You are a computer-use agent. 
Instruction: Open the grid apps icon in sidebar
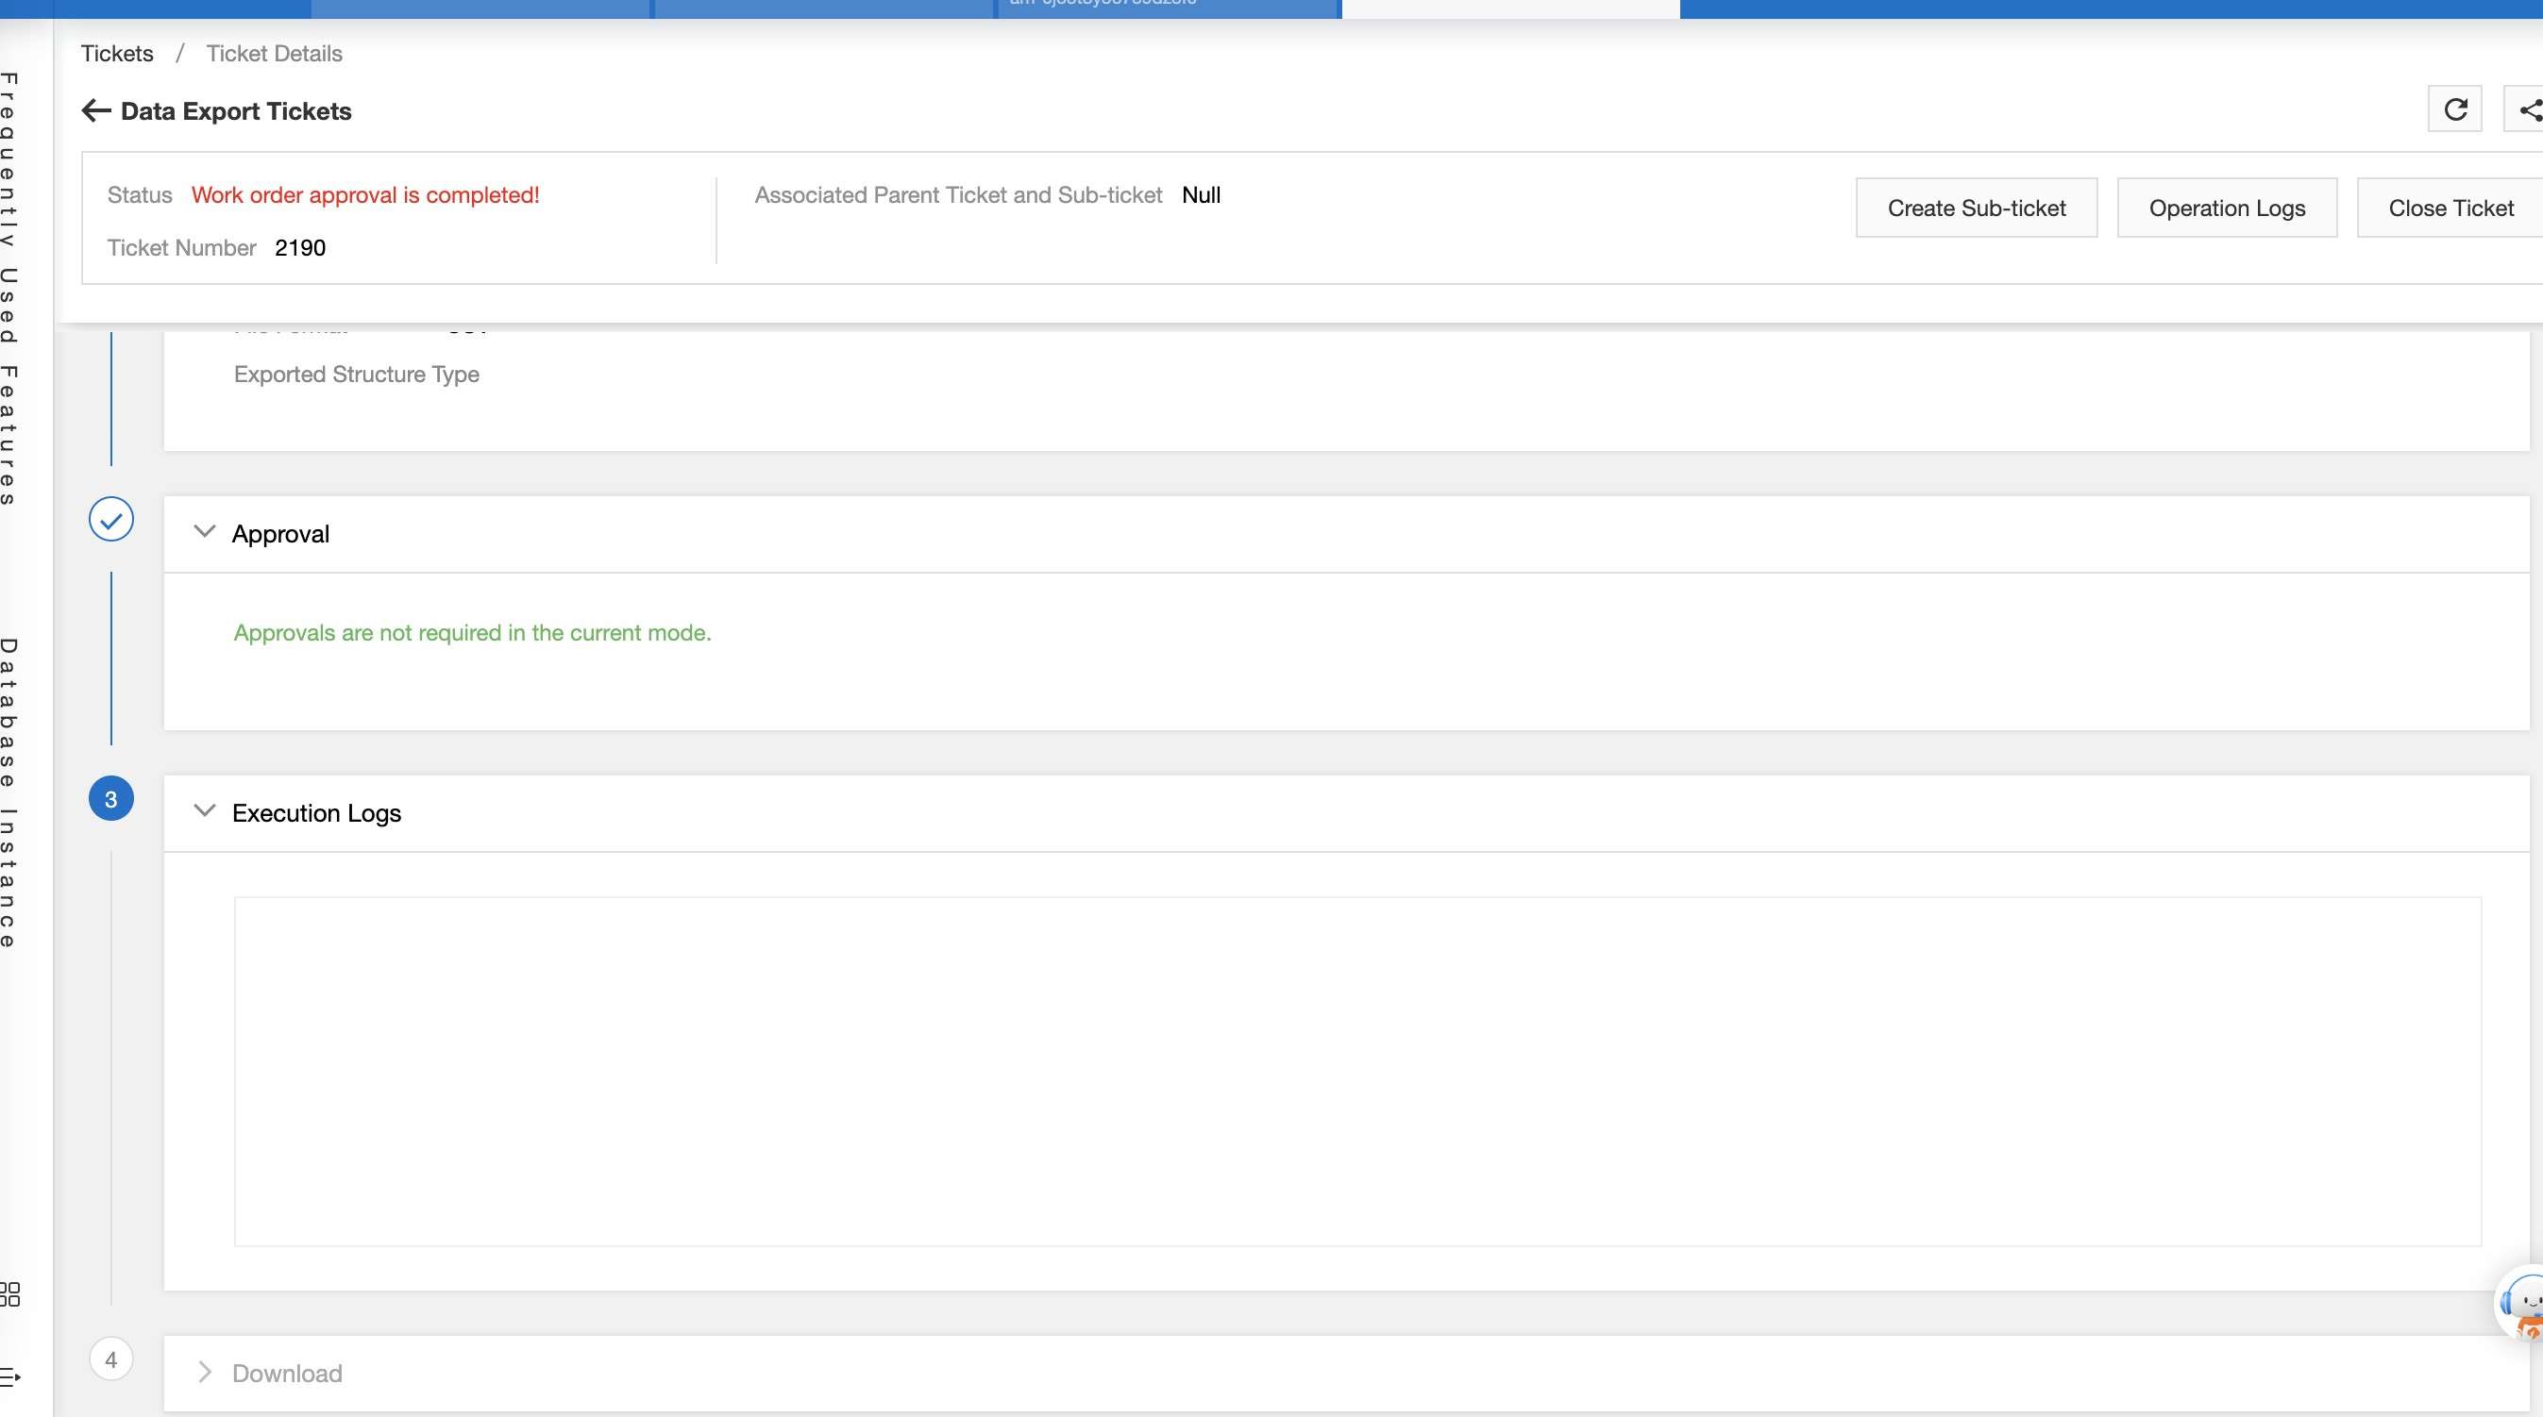tap(9, 1293)
